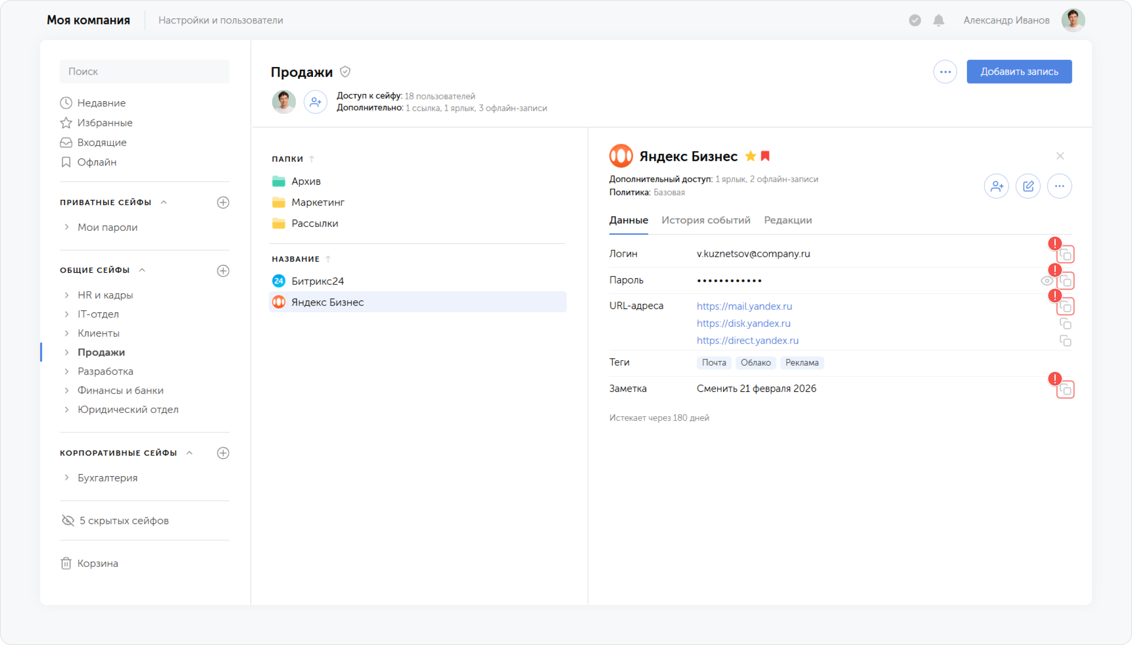Expand the Мои пароли safe
Viewport: 1132px width, 645px height.
tap(67, 227)
